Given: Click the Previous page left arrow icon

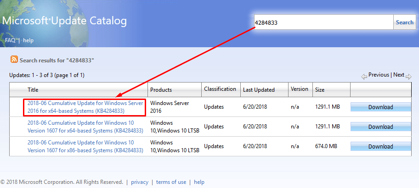Looking at the screenshot, I should click(364, 77).
